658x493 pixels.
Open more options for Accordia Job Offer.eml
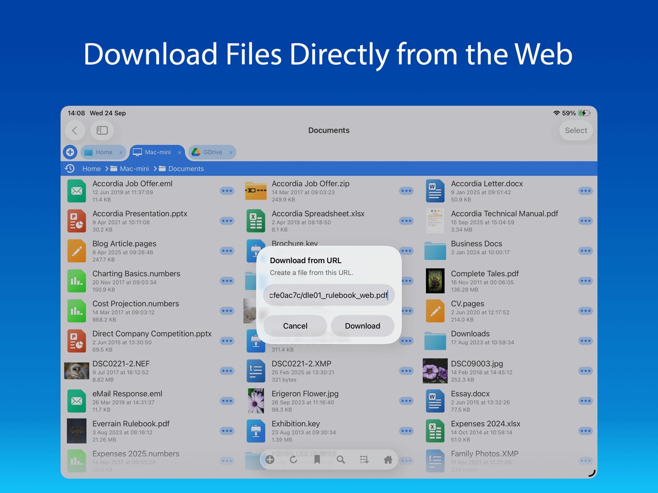[x=227, y=191]
